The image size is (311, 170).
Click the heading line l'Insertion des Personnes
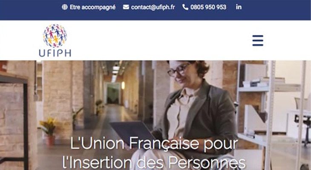tap(154, 163)
